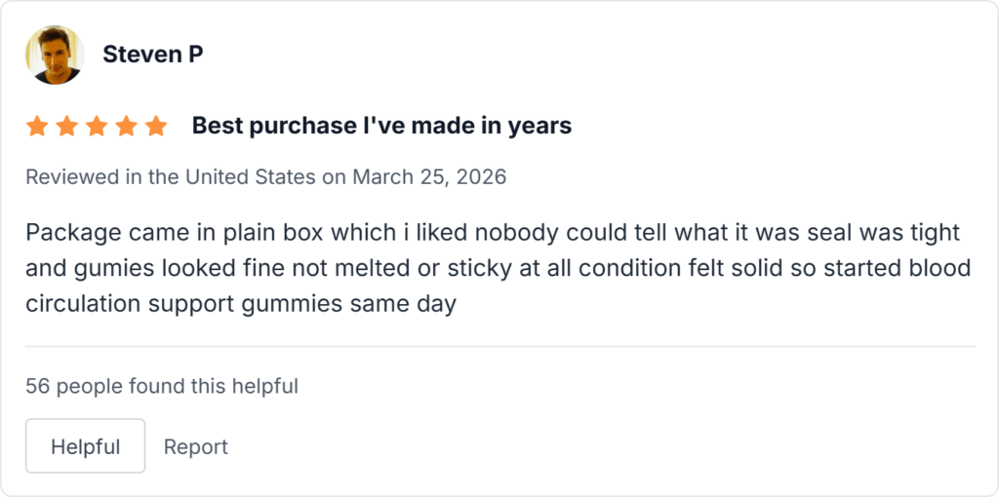Select the fifth star in the rating
999x497 pixels.
point(156,127)
